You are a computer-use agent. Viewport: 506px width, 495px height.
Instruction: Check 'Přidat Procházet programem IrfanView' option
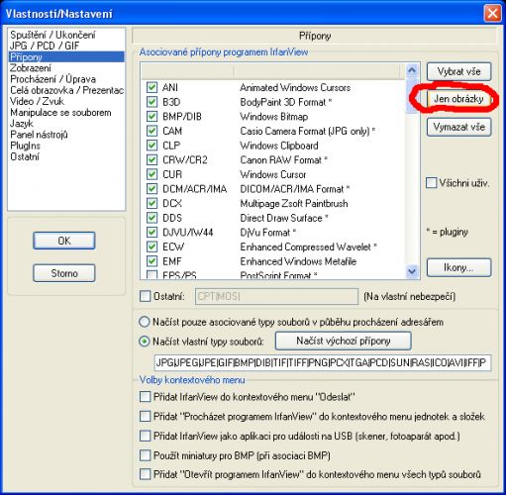coord(145,417)
